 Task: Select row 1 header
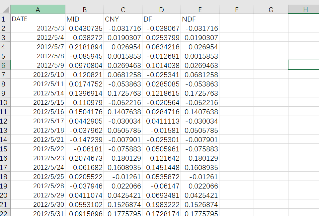(x=5, y=19)
